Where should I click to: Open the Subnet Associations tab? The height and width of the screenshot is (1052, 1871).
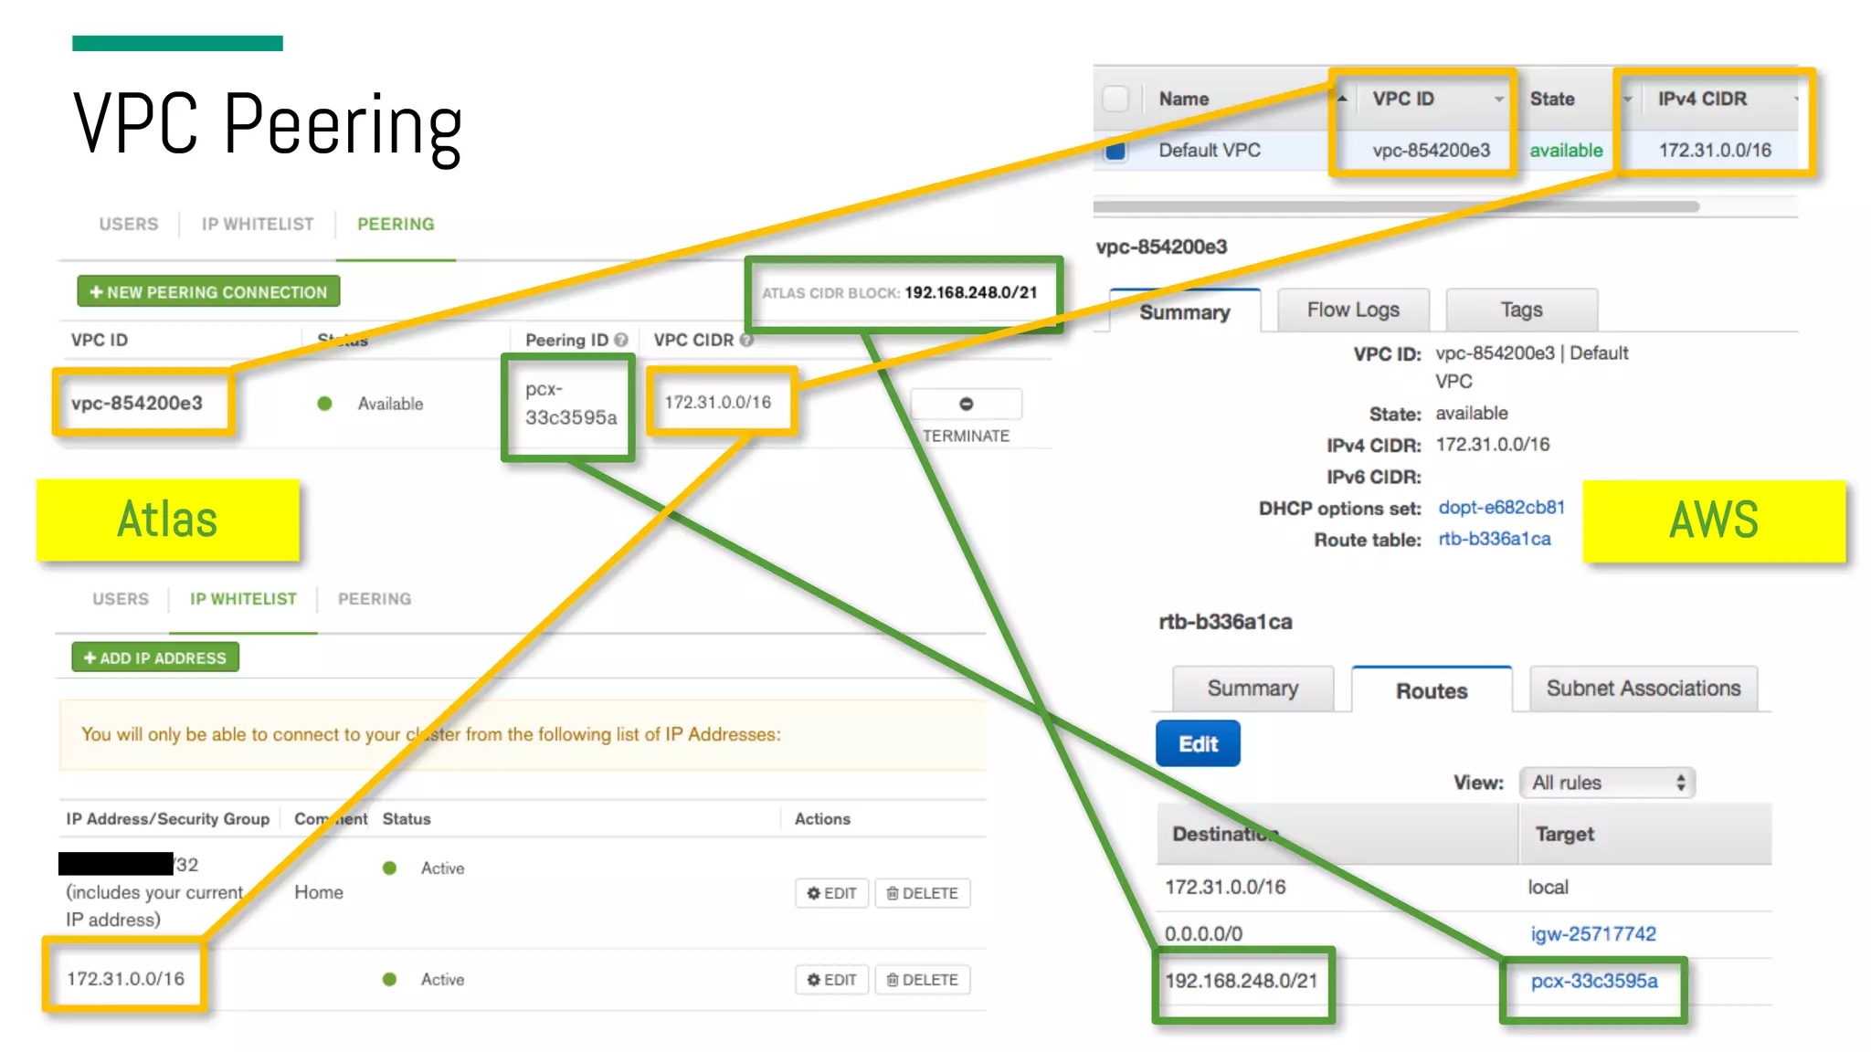(1644, 688)
